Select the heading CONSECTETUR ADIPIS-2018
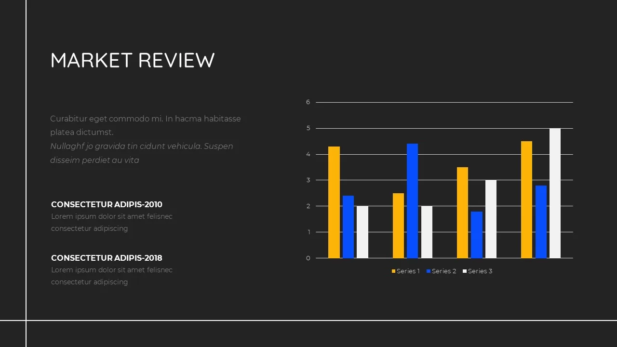This screenshot has width=617, height=347. click(x=107, y=258)
